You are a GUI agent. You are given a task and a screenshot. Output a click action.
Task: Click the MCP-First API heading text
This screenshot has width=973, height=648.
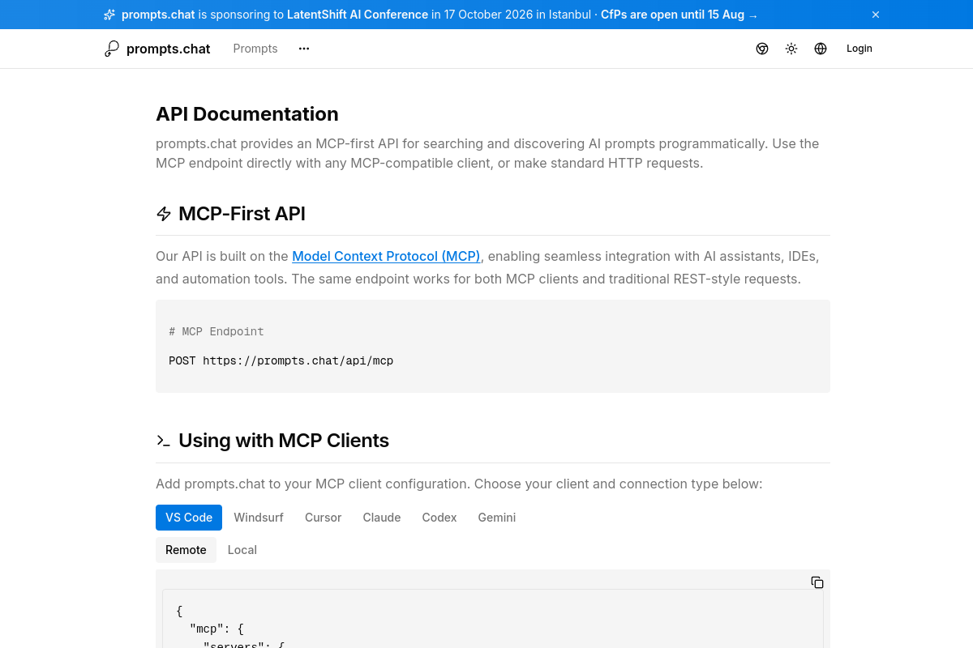click(x=242, y=214)
